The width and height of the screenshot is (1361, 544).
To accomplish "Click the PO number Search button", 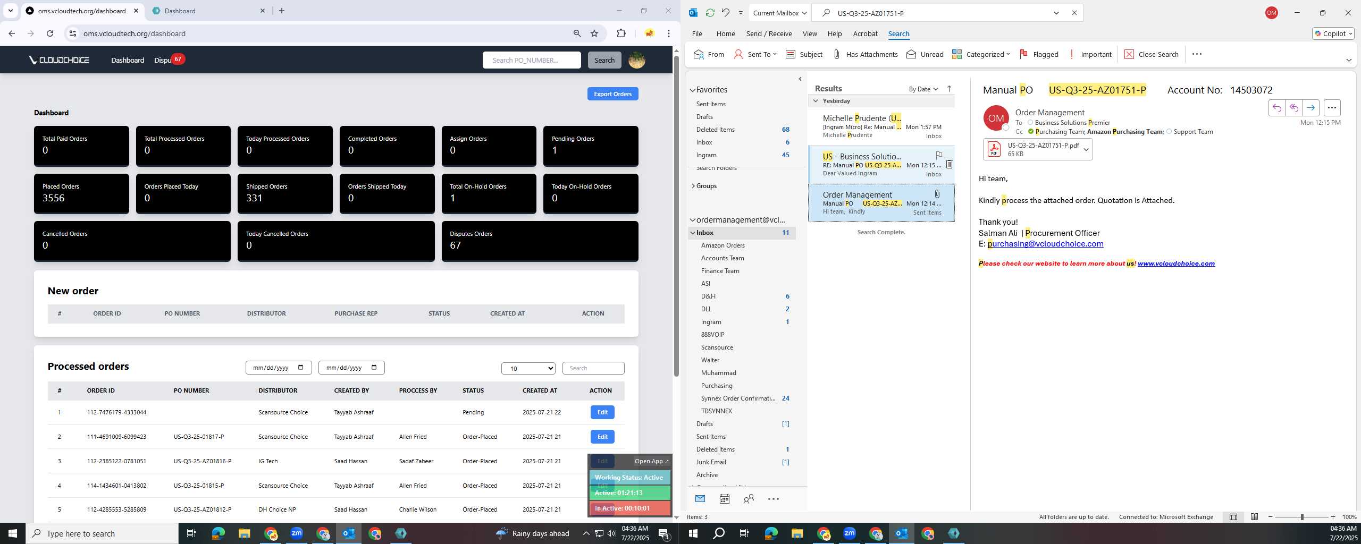I will (x=604, y=60).
